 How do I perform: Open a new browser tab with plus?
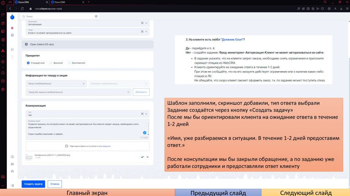click(89, 2)
